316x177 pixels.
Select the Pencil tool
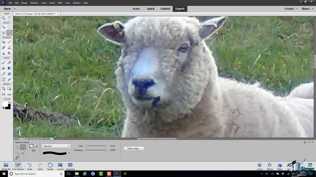[x=9, y=80]
